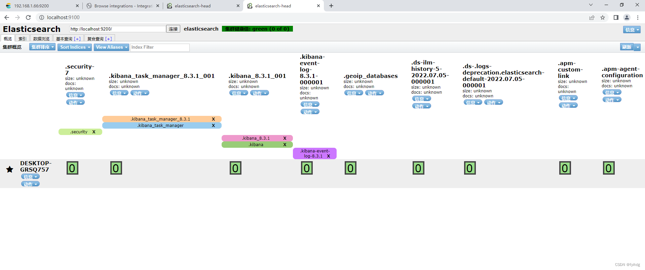The image size is (645, 270).
Task: Open 动作 dropdown for .security-7
Action: 75,102
